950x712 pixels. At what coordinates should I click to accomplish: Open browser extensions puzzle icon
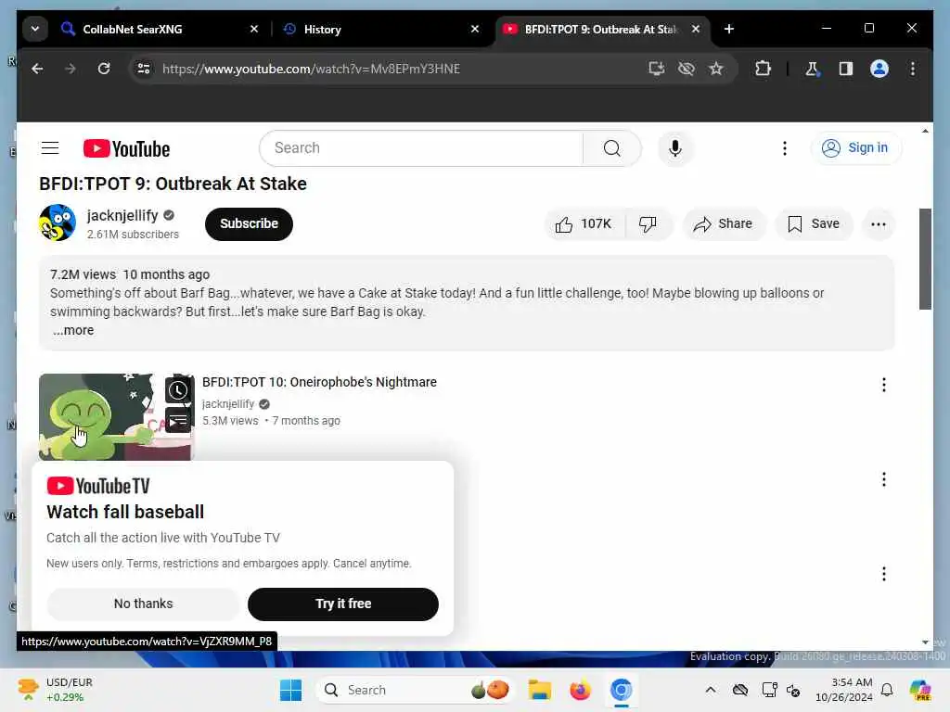pos(763,69)
